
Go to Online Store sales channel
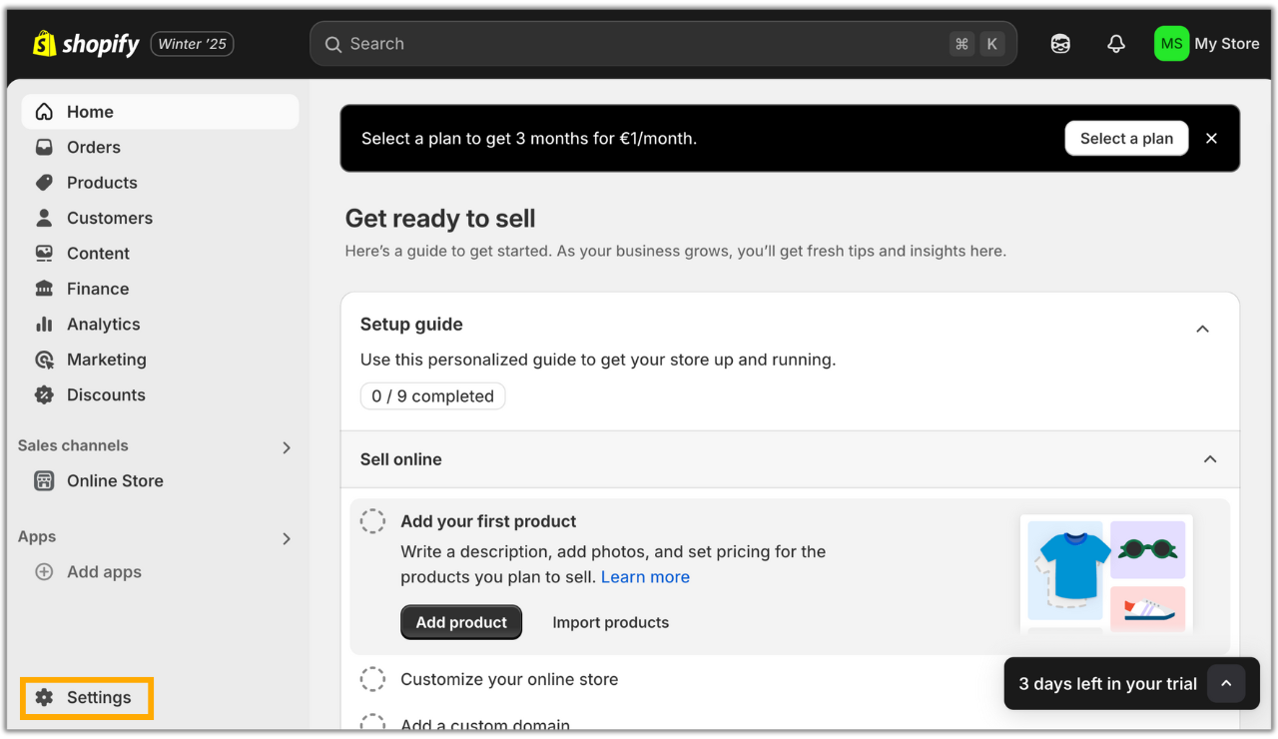click(115, 481)
